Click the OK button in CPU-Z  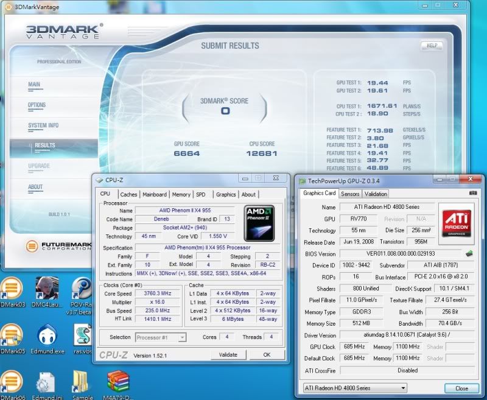[267, 355]
